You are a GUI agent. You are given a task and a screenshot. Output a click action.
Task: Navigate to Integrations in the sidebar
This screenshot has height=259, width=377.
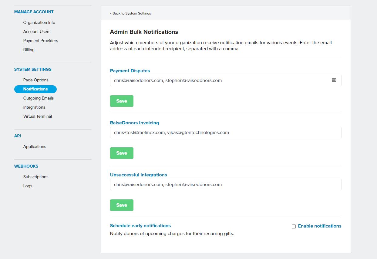34,107
